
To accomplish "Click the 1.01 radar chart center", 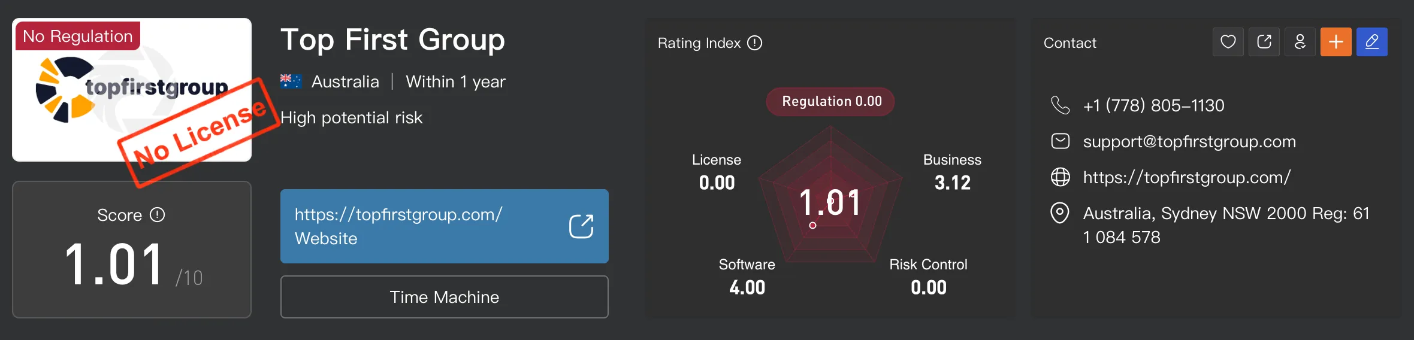I will (x=830, y=202).
